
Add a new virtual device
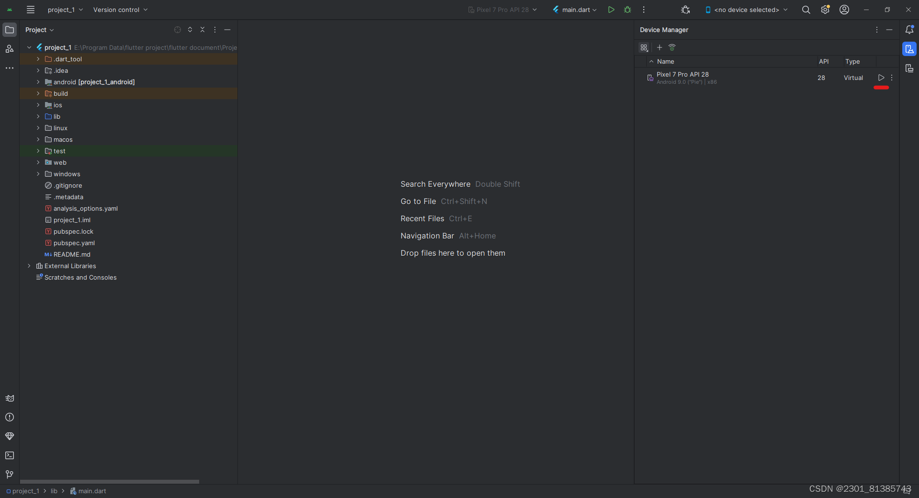[x=660, y=47]
